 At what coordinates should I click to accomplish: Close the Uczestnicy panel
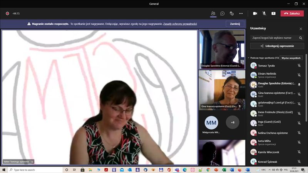[x=301, y=29]
